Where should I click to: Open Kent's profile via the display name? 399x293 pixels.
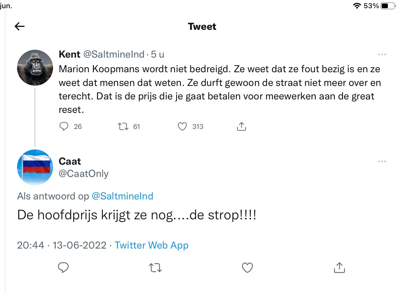[69, 54]
